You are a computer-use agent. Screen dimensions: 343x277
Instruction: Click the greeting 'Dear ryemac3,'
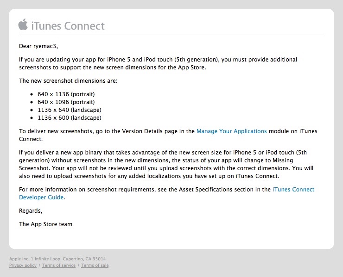pyautogui.click(x=38, y=46)
